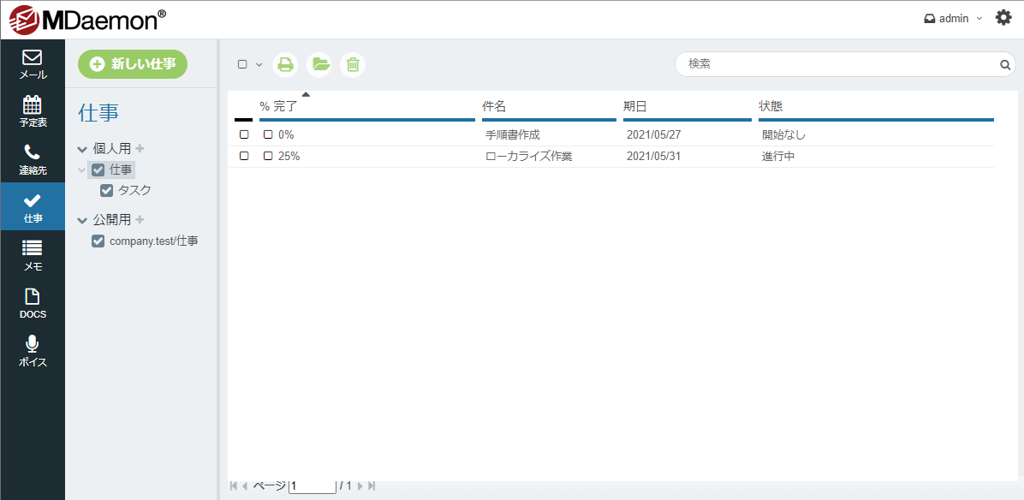Click the trash delete icon
Viewport: 1024px width, 500px height.
352,64
